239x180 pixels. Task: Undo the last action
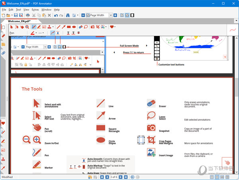pos(56,15)
